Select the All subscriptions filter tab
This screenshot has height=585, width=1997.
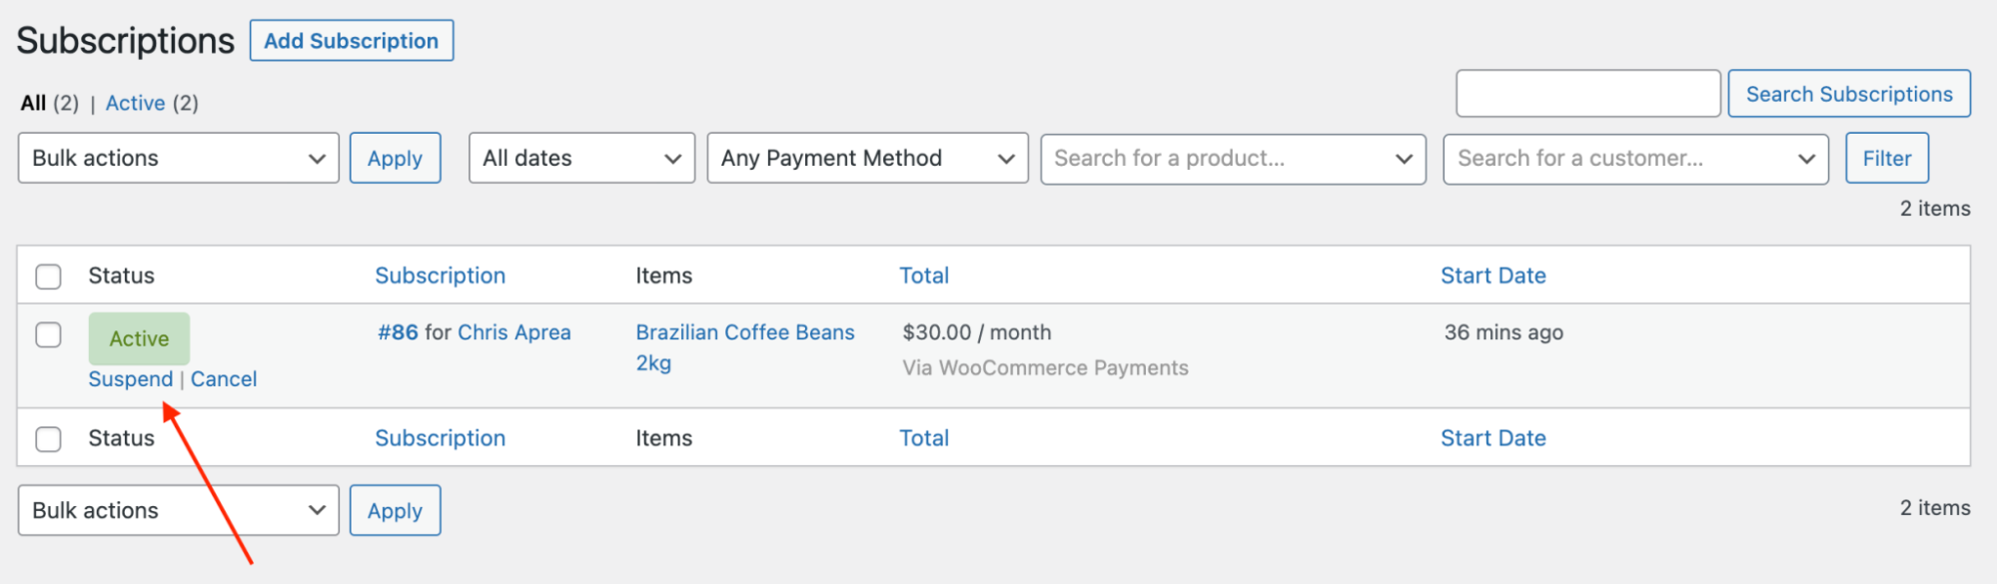point(33,103)
